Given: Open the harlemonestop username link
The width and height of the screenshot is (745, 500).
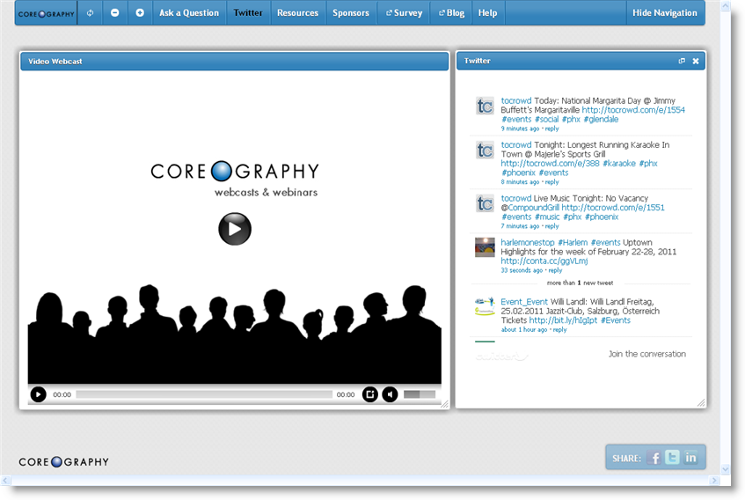Looking at the screenshot, I should (528, 242).
